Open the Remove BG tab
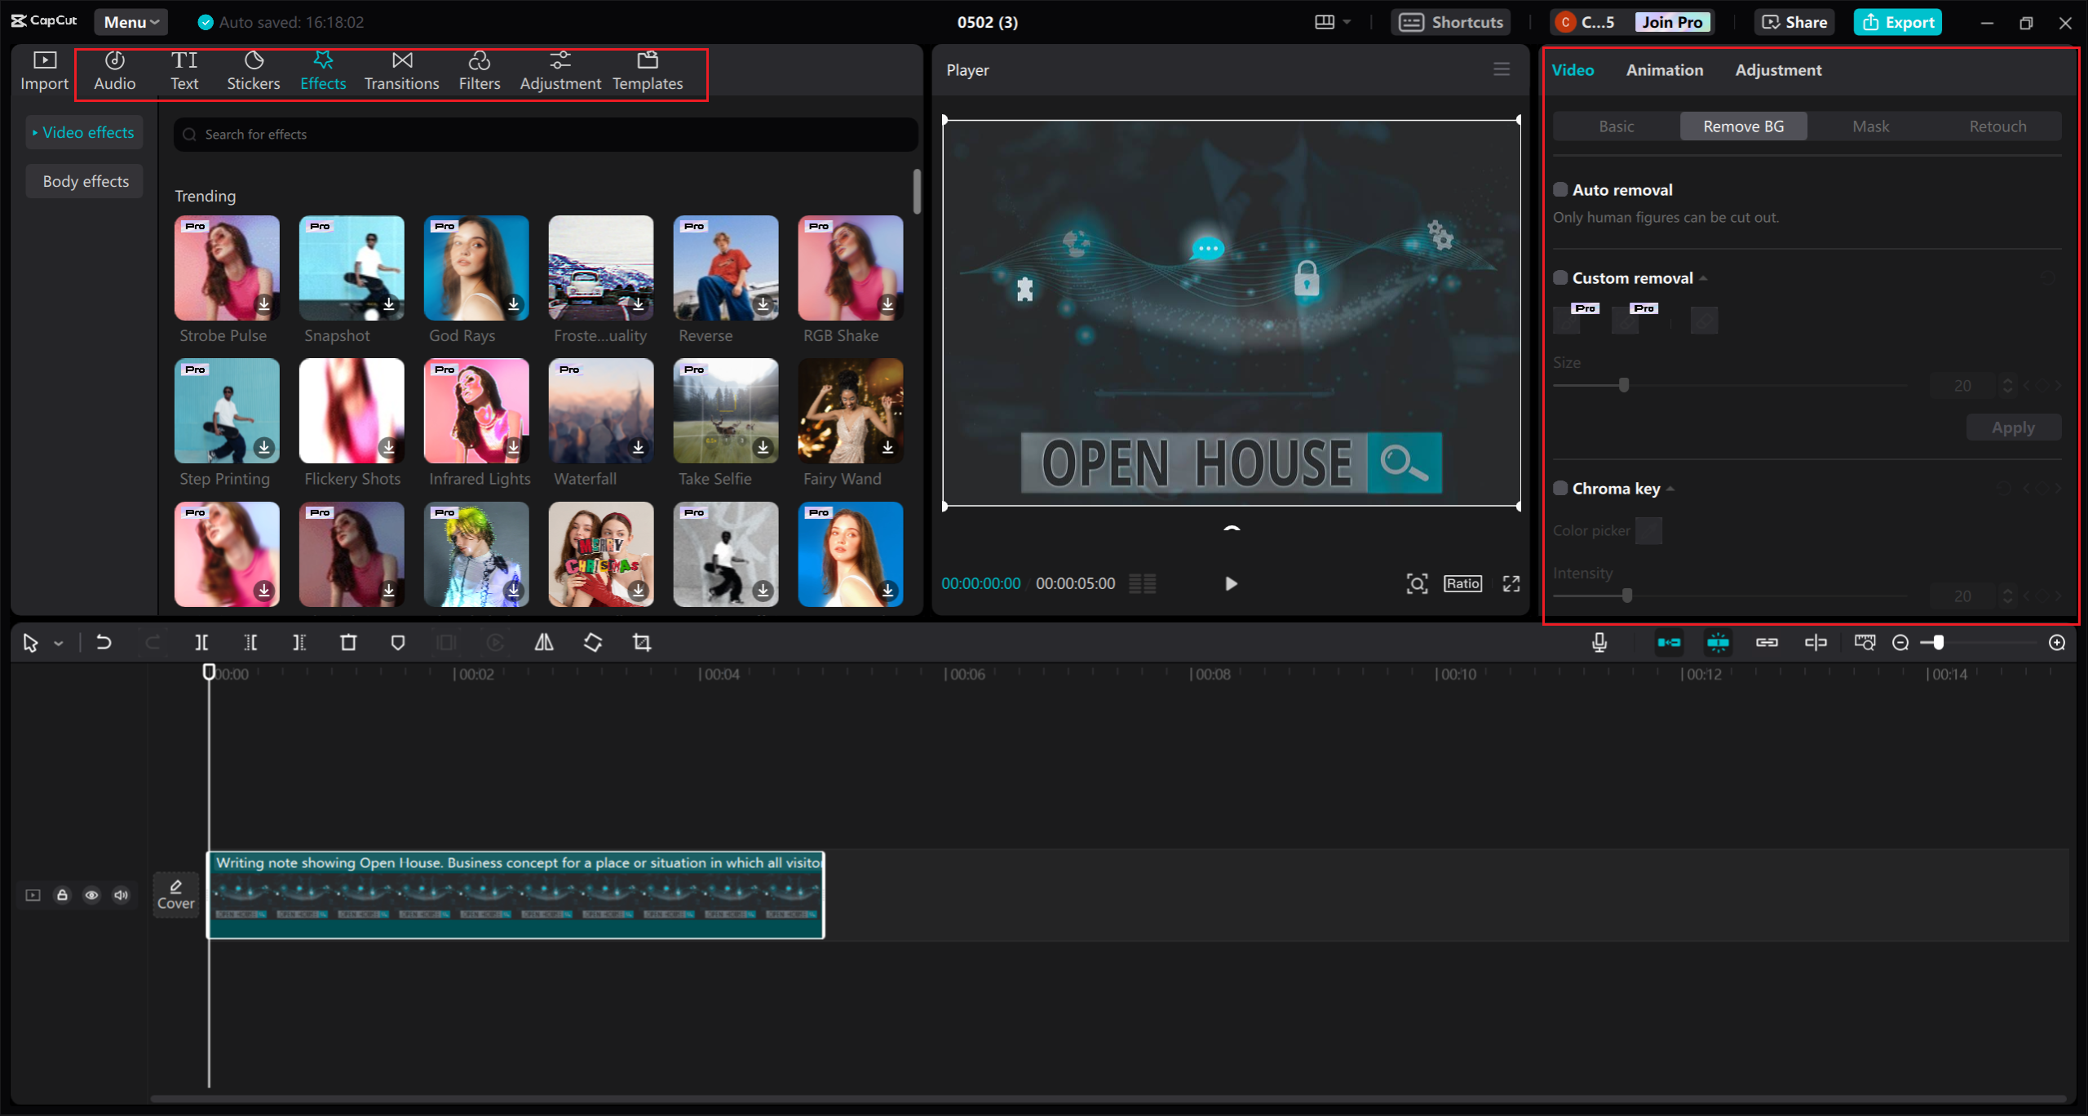 click(x=1742, y=126)
